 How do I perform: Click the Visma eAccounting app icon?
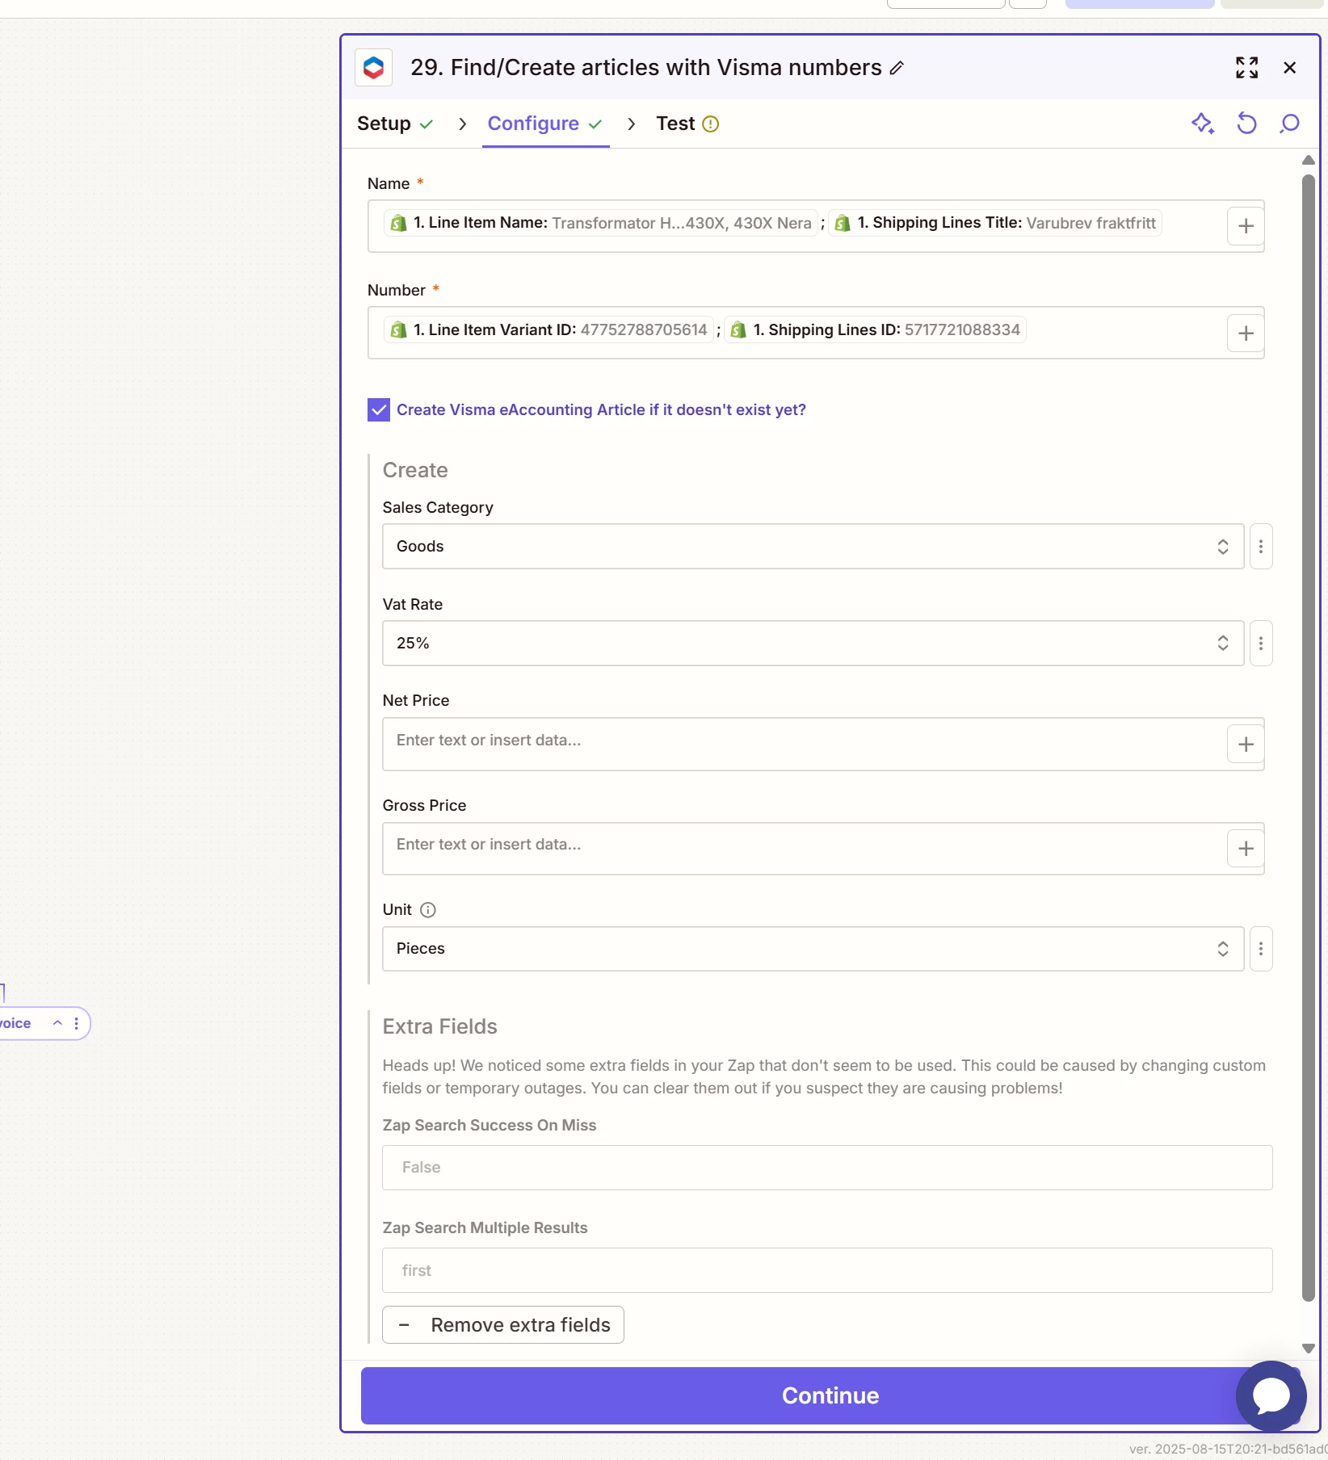point(373,68)
